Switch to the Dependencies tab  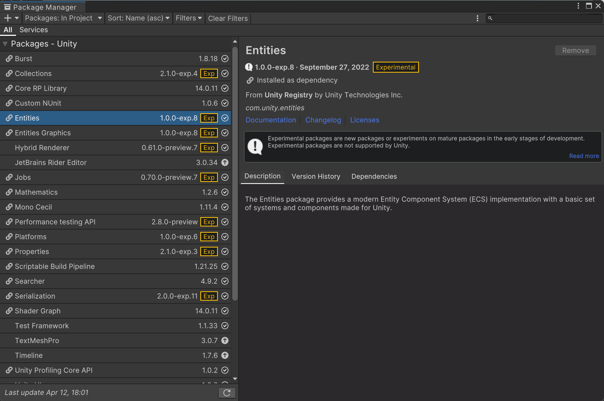coord(374,176)
